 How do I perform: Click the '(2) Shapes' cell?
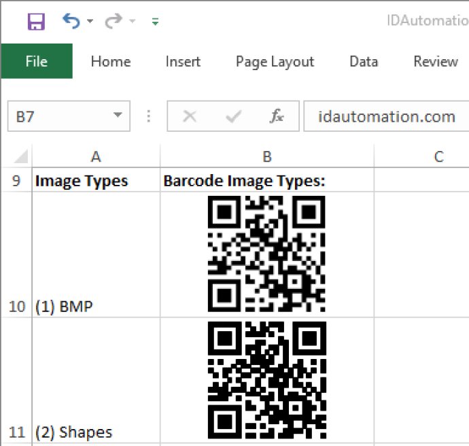(x=96, y=380)
